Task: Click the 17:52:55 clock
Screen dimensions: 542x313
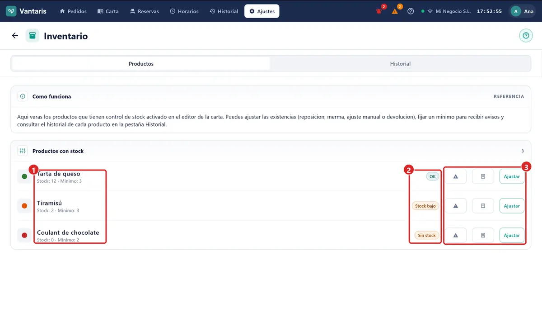Action: [x=489, y=11]
